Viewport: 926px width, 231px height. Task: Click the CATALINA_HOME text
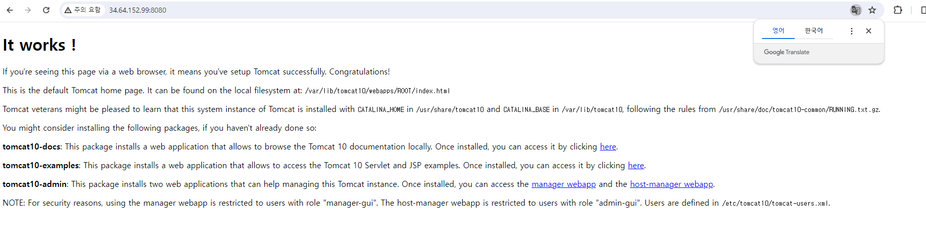(381, 110)
